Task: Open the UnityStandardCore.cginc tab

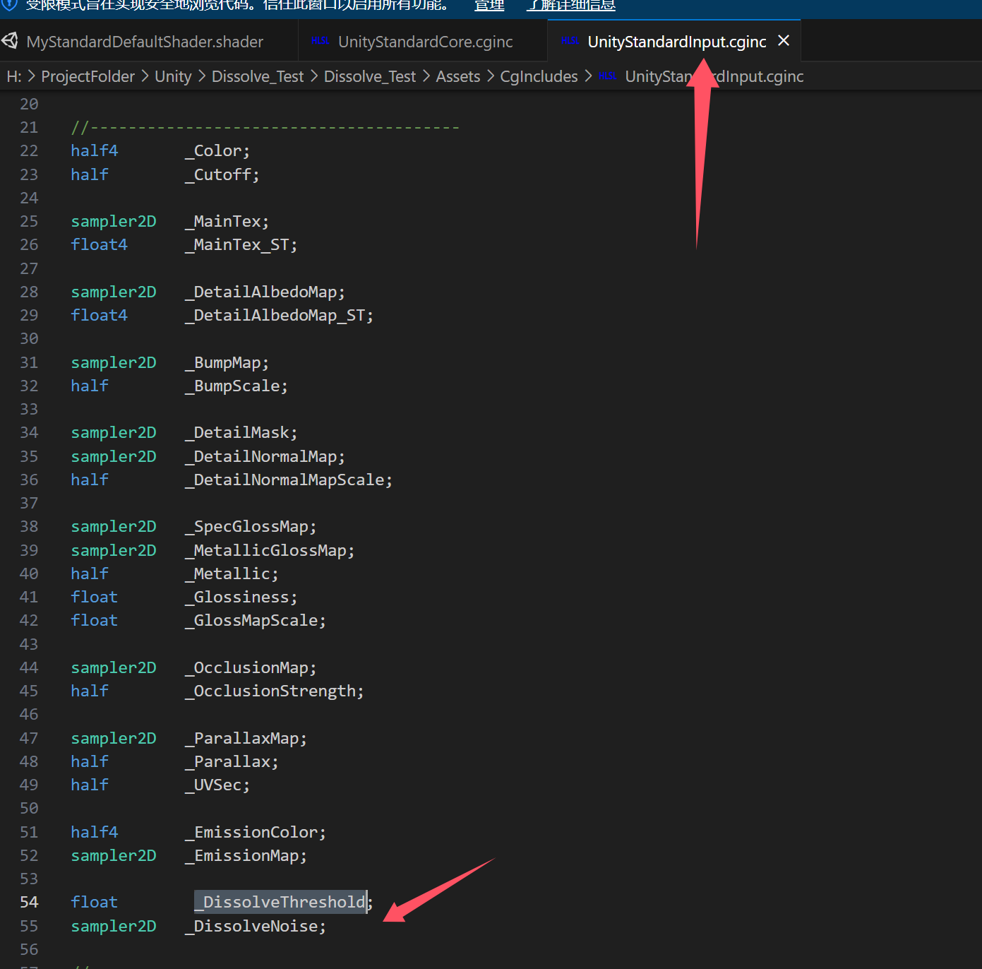Action: 425,42
